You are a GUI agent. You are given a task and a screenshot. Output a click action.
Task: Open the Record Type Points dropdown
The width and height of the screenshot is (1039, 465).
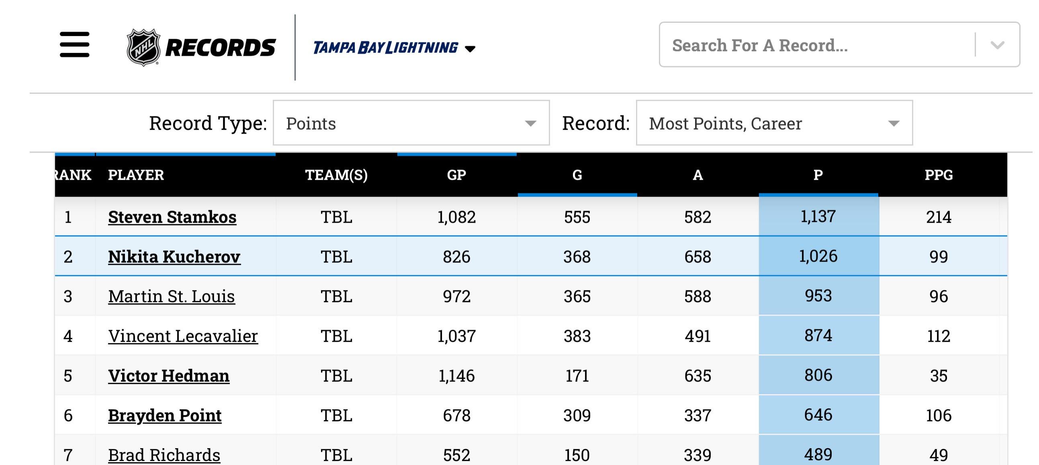[x=411, y=123]
